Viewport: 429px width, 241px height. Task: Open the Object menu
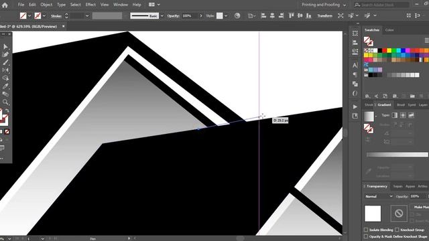(x=46, y=5)
